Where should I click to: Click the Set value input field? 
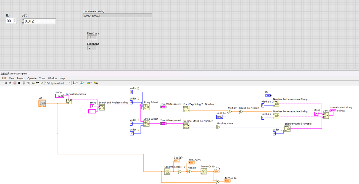tap(40, 21)
